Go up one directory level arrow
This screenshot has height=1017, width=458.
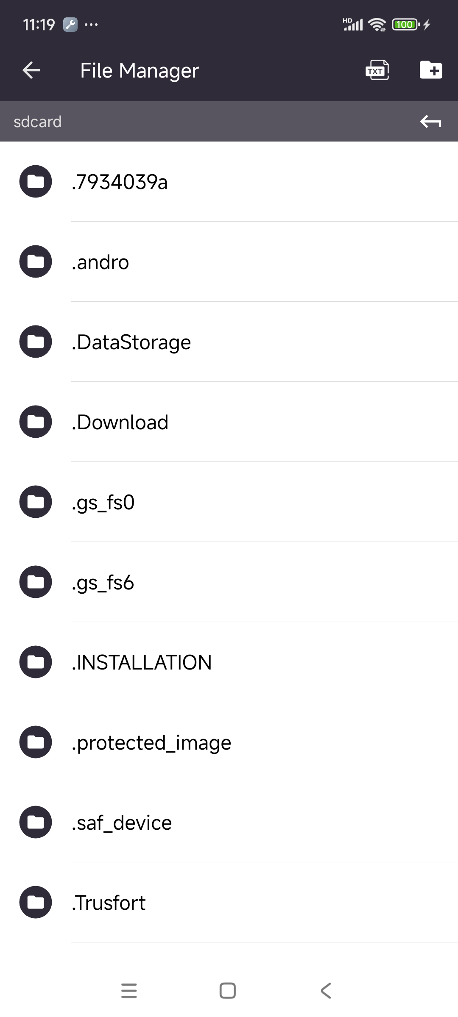430,122
